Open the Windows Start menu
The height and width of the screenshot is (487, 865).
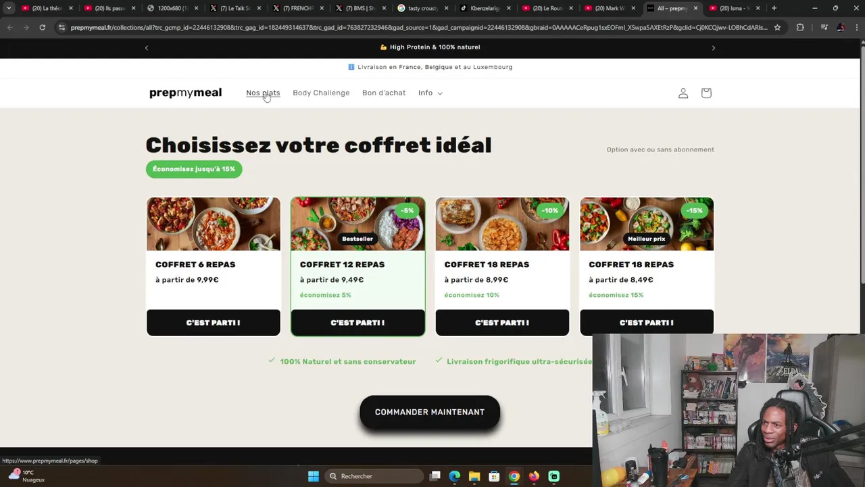314,476
